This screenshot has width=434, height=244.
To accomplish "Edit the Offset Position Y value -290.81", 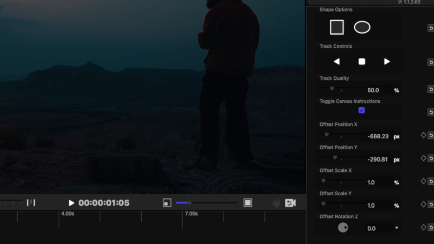I will [379, 159].
